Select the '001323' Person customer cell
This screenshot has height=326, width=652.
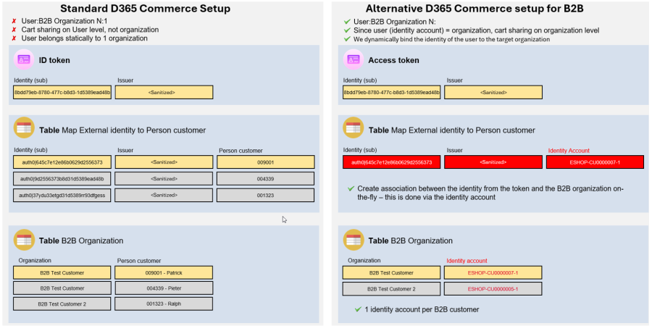(x=266, y=195)
